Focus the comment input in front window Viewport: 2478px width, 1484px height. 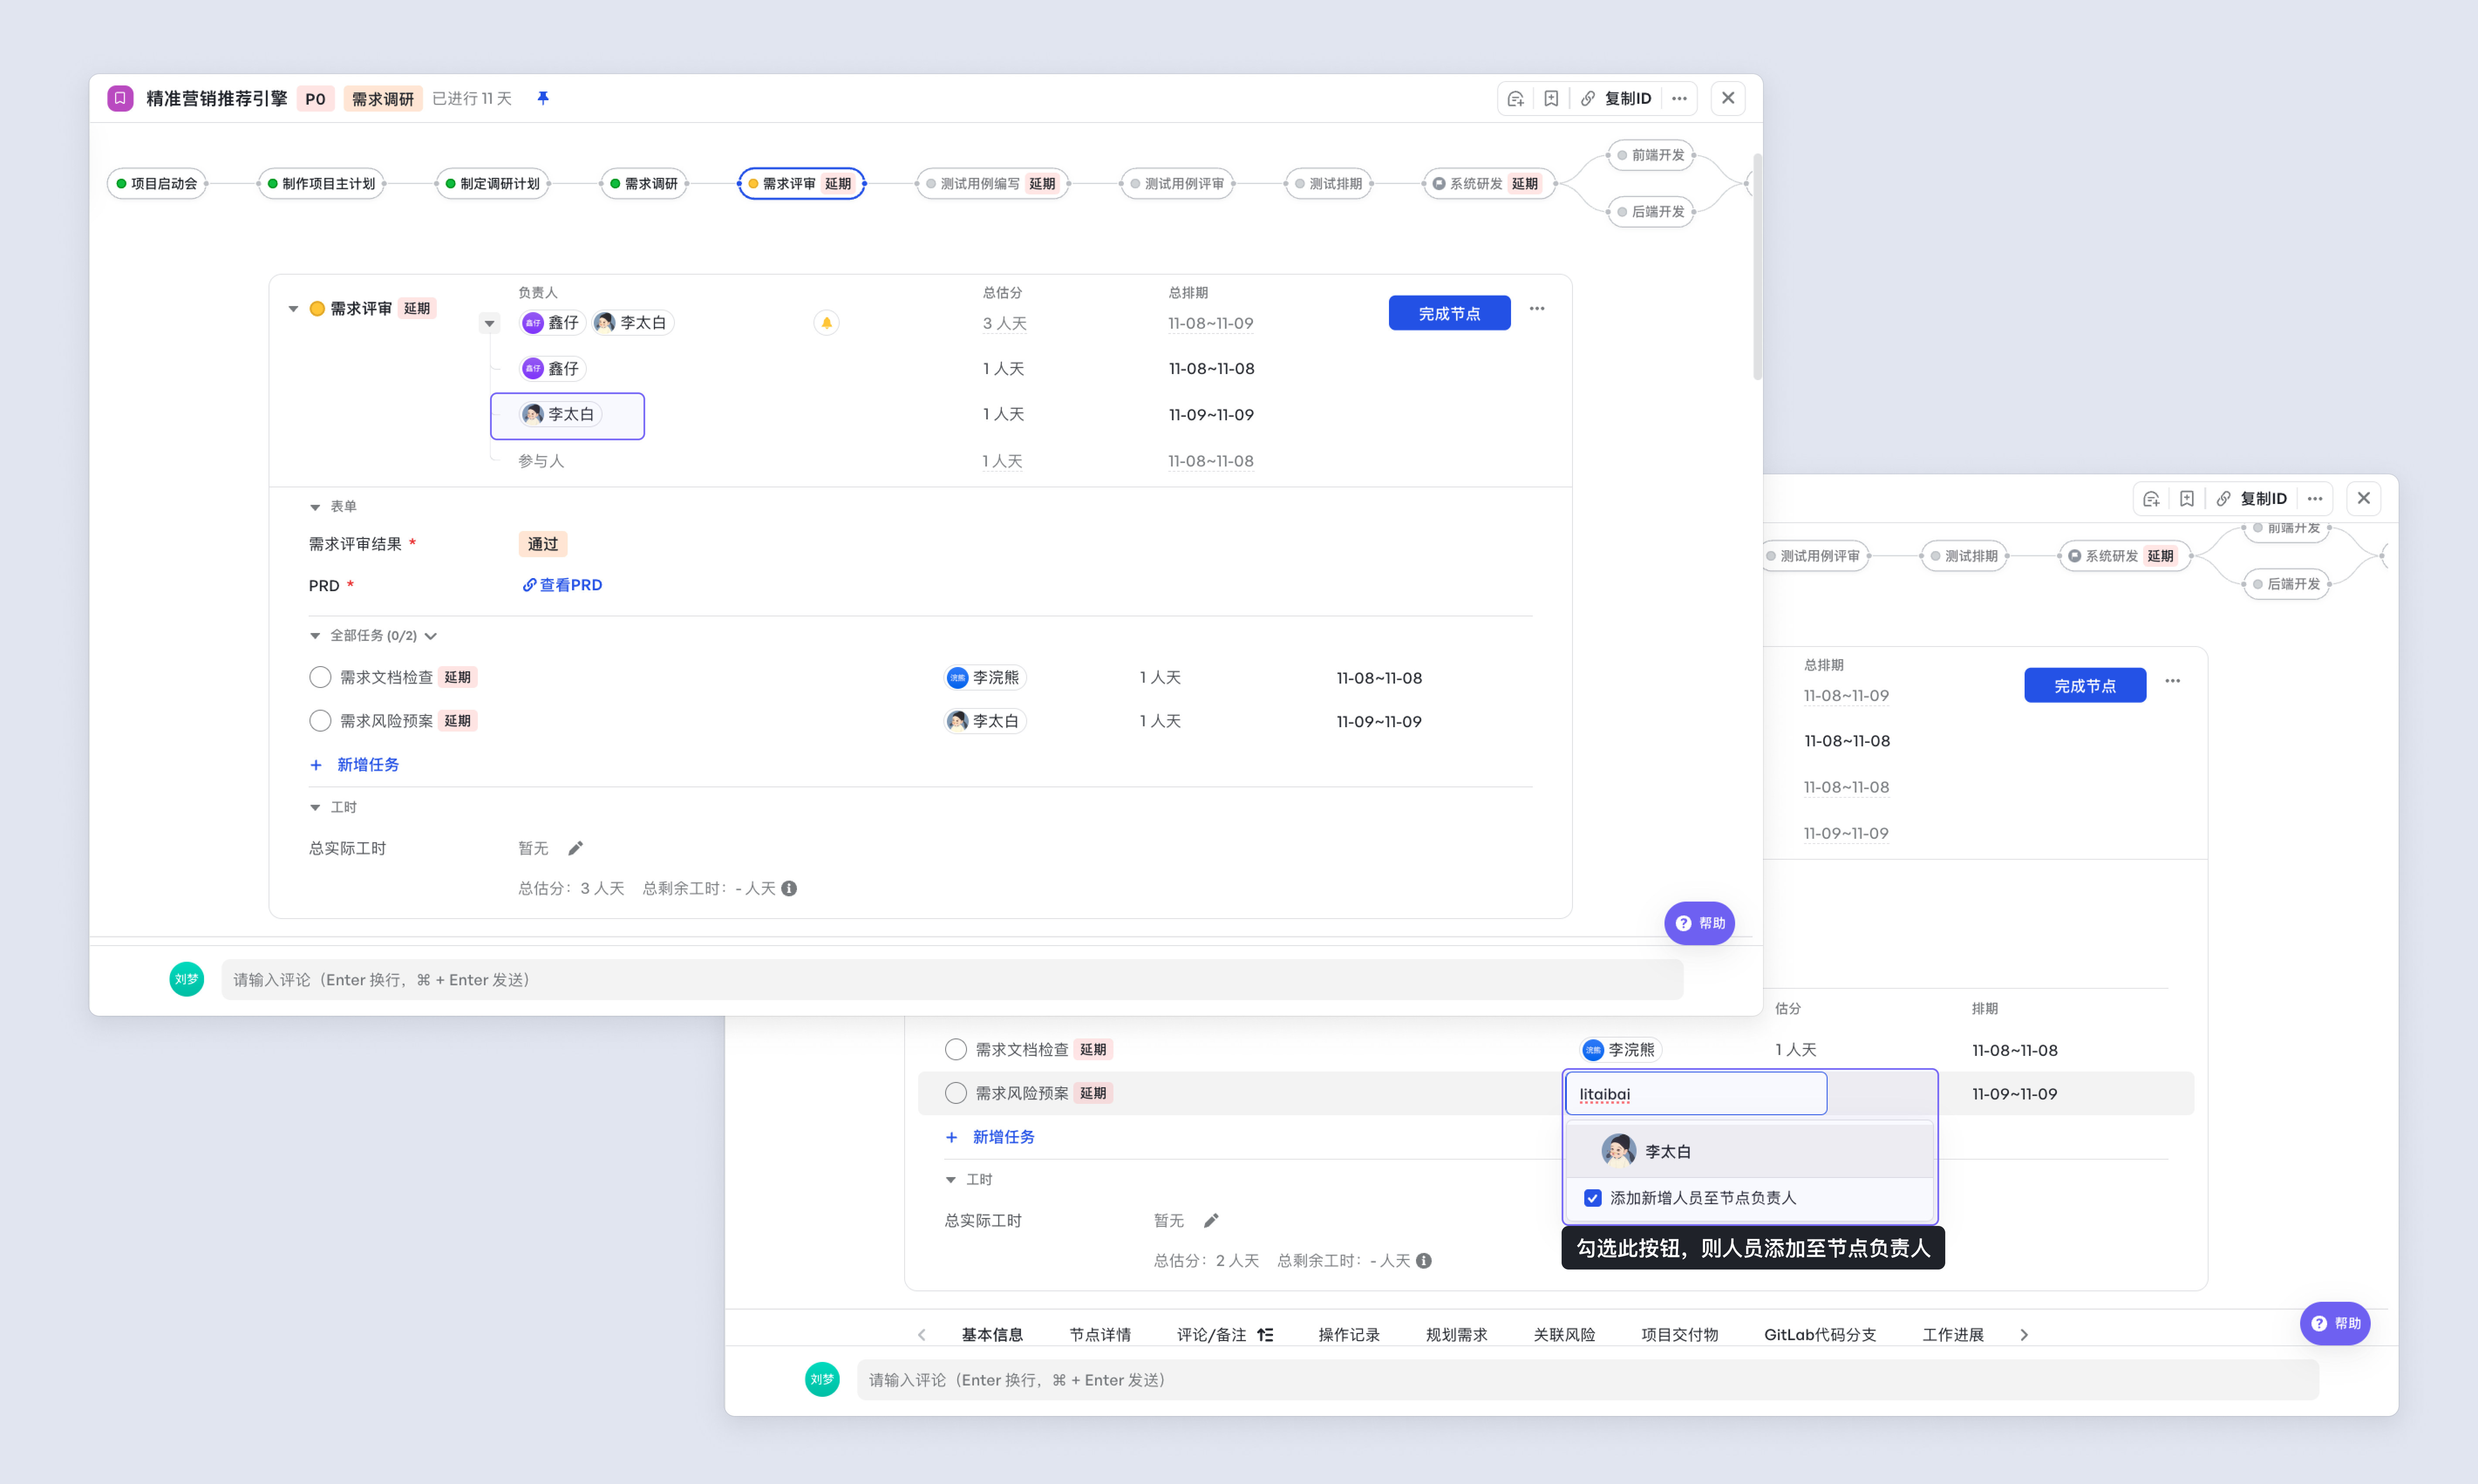point(952,979)
